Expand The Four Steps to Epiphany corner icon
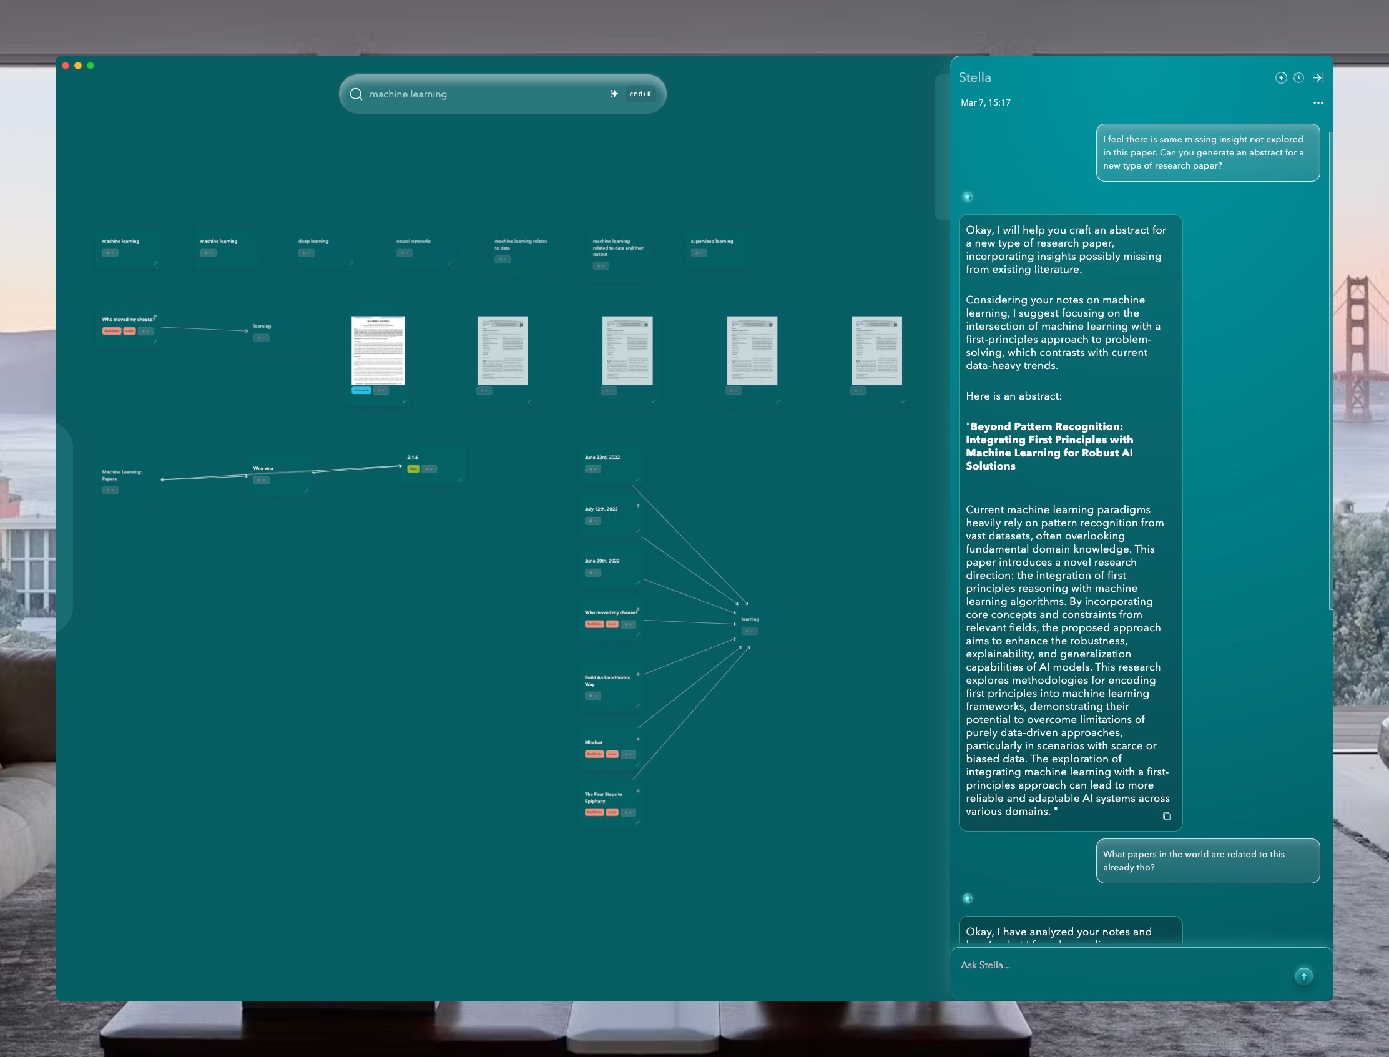This screenshot has height=1057, width=1389. (x=638, y=823)
